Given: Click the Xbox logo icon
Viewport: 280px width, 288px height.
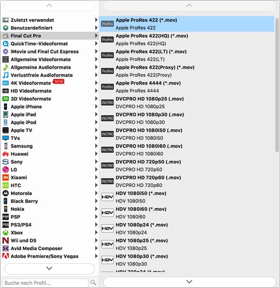Looking at the screenshot, I should pyautogui.click(x=6, y=233).
